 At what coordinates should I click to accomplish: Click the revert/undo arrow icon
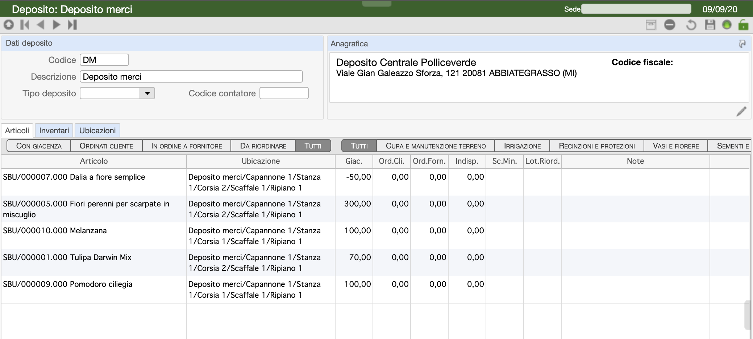click(x=691, y=25)
